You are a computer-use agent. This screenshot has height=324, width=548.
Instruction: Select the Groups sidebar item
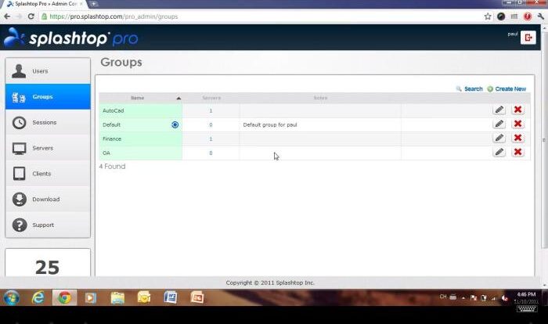pos(48,96)
